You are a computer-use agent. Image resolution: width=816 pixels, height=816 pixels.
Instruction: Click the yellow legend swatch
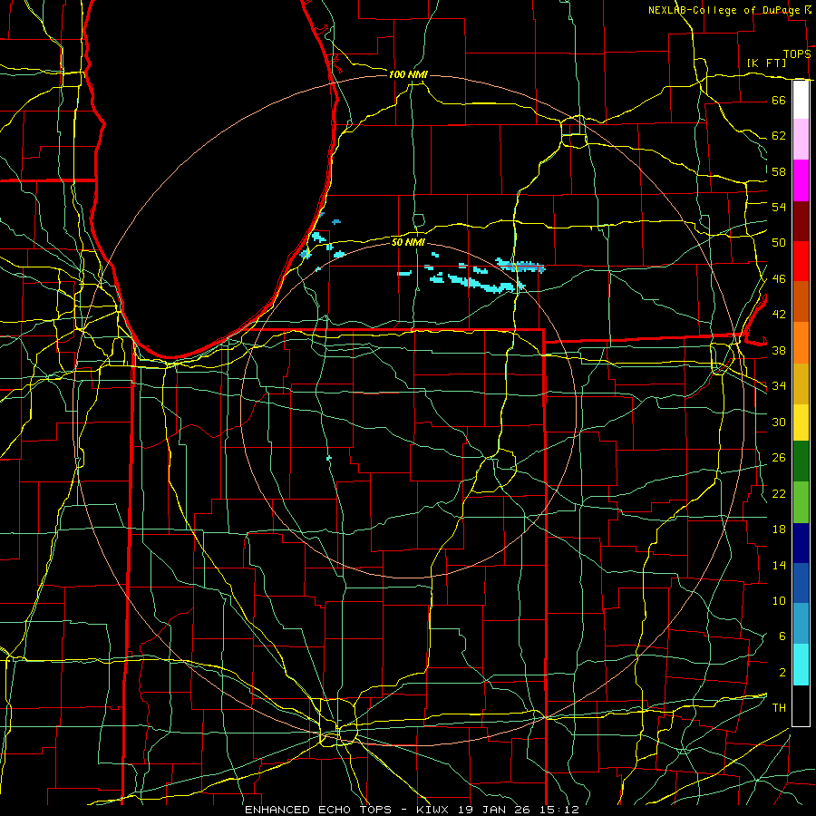tap(801, 423)
